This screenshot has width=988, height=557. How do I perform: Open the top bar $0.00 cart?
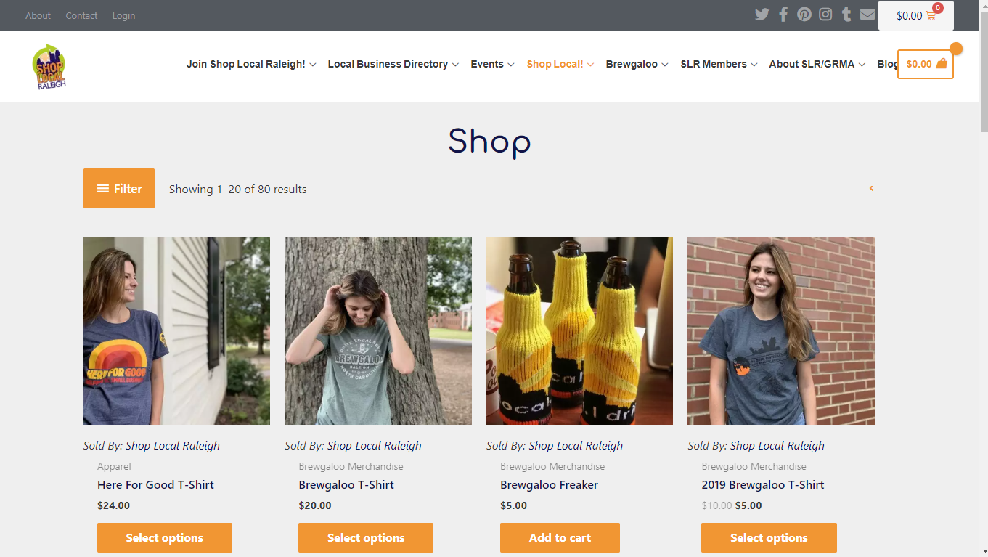[915, 15]
